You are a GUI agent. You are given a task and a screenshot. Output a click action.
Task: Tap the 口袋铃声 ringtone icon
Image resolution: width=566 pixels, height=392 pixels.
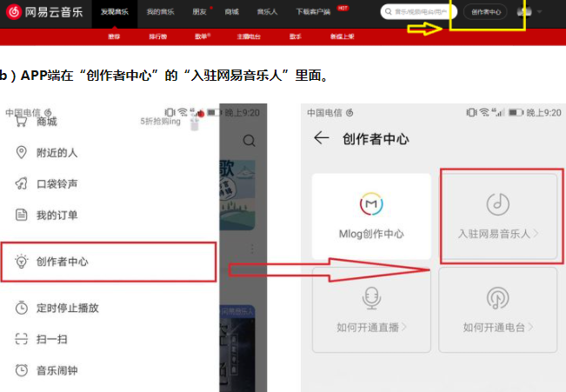[x=21, y=183]
